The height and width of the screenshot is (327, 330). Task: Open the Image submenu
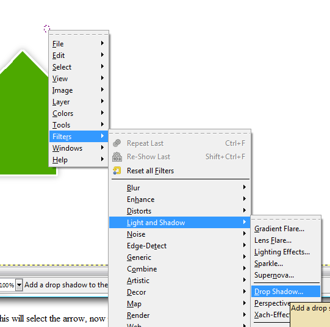(x=79, y=90)
